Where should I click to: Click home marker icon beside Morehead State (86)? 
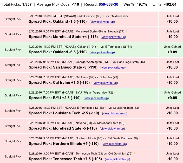(126, 123)
